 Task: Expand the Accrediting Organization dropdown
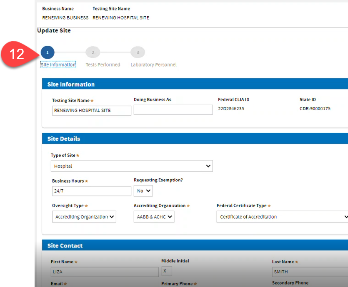click(154, 217)
